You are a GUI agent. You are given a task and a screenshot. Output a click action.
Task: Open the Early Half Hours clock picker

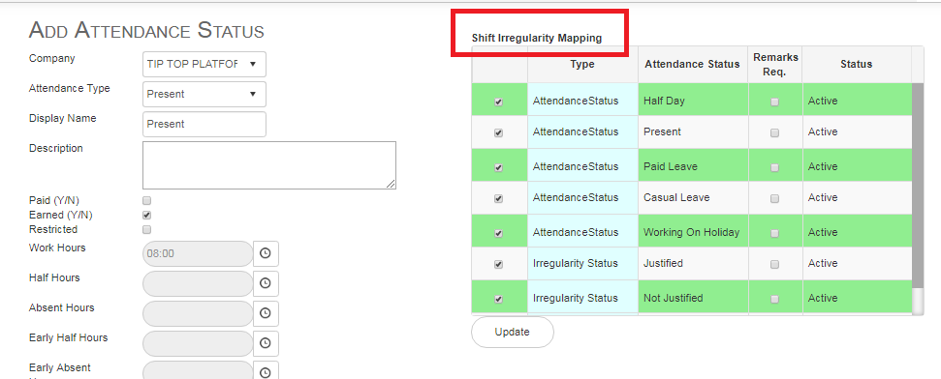266,343
